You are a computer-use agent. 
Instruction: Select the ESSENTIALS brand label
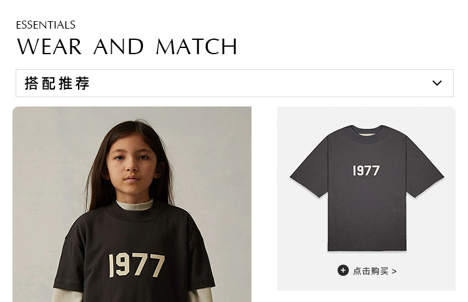point(46,25)
